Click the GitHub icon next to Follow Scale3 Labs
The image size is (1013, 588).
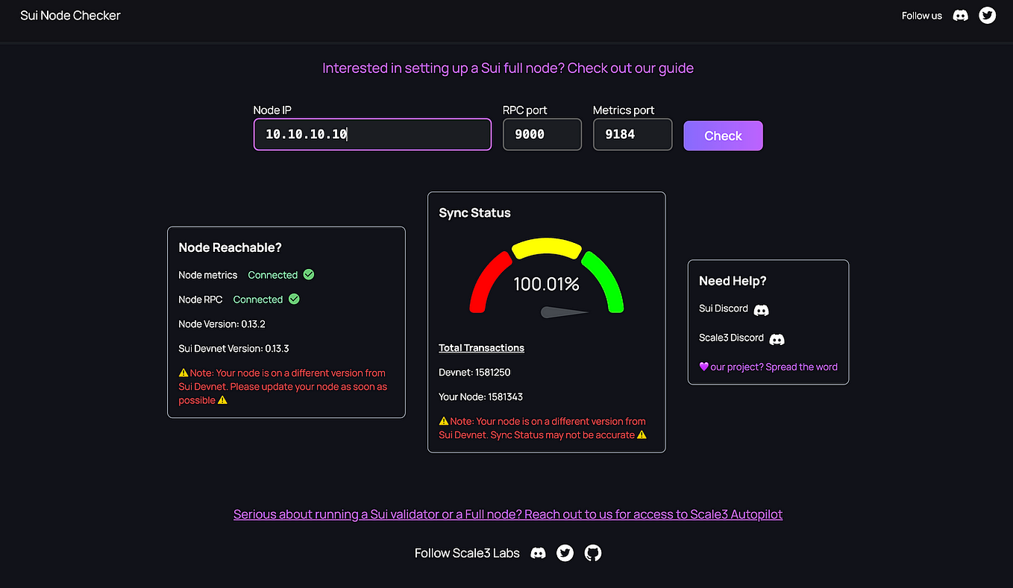tap(592, 553)
